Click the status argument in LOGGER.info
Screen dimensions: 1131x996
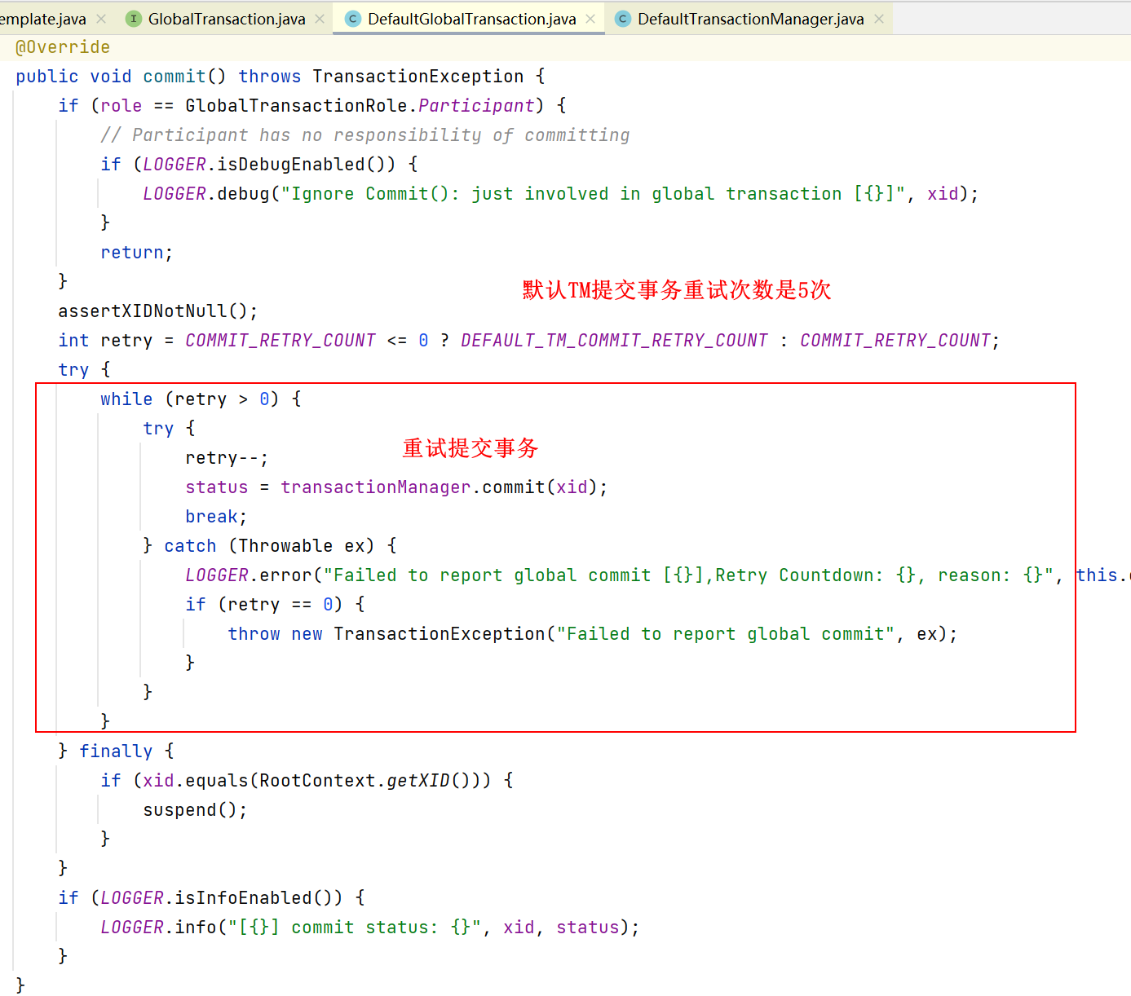[x=588, y=928]
